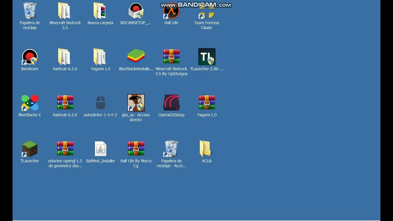Viewport: 393px width, 221px height.
Task: Select the solucion opengl 1.5 archive
Action: (65, 149)
